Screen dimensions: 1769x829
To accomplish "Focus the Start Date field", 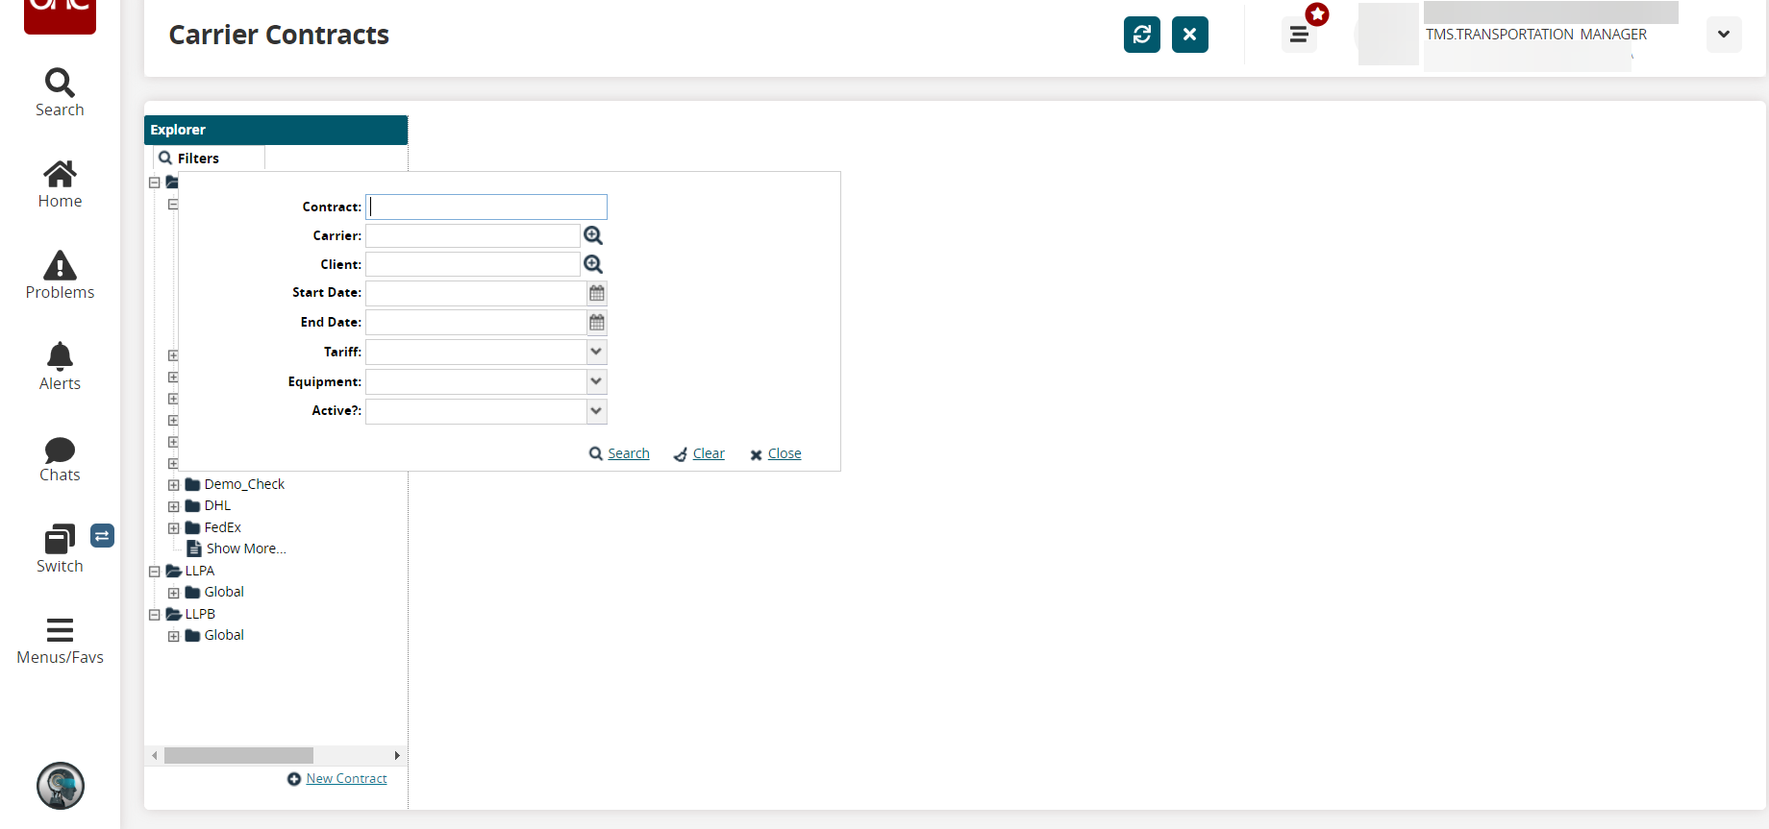I will click(x=477, y=293).
